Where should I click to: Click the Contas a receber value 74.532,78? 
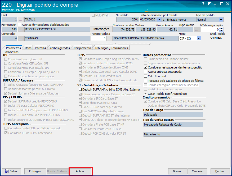click(x=124, y=30)
